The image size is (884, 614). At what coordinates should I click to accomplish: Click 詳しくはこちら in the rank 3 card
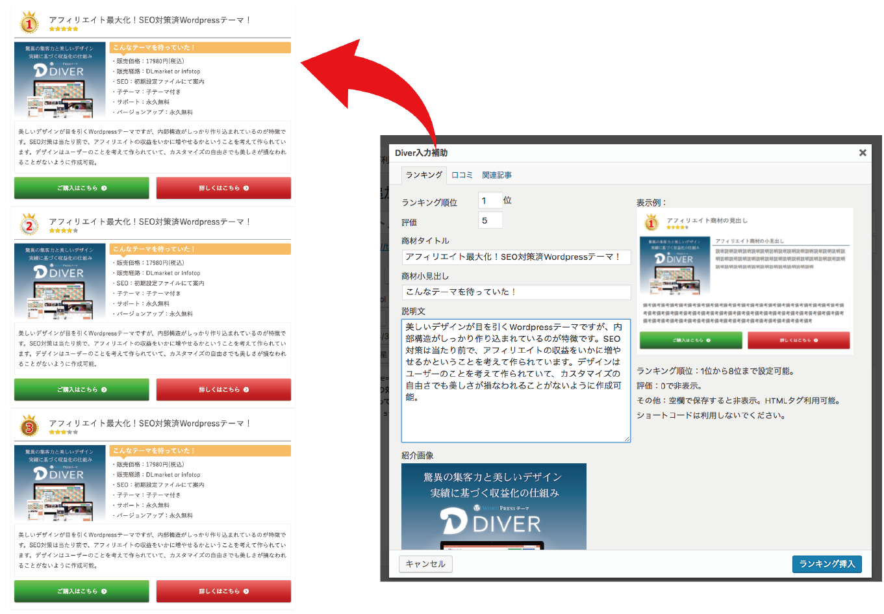pyautogui.click(x=223, y=591)
